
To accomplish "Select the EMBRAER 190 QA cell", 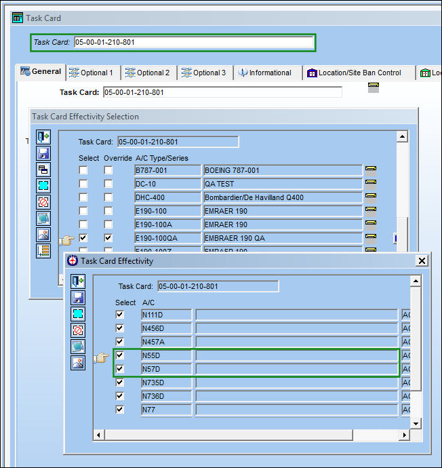I will (283, 238).
